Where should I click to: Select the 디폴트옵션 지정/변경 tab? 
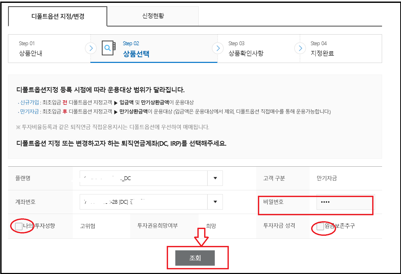tap(57, 16)
